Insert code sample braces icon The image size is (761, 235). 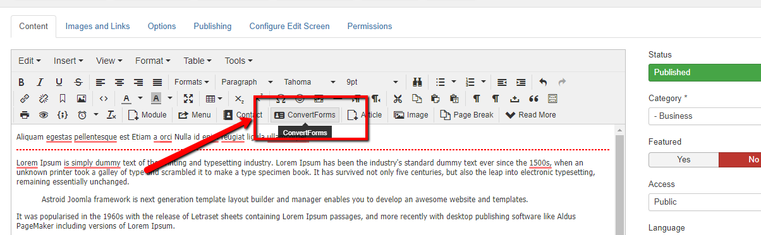(x=62, y=115)
